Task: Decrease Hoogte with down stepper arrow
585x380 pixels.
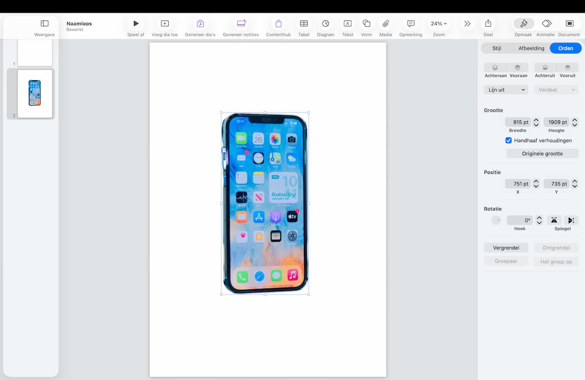Action: [x=575, y=125]
